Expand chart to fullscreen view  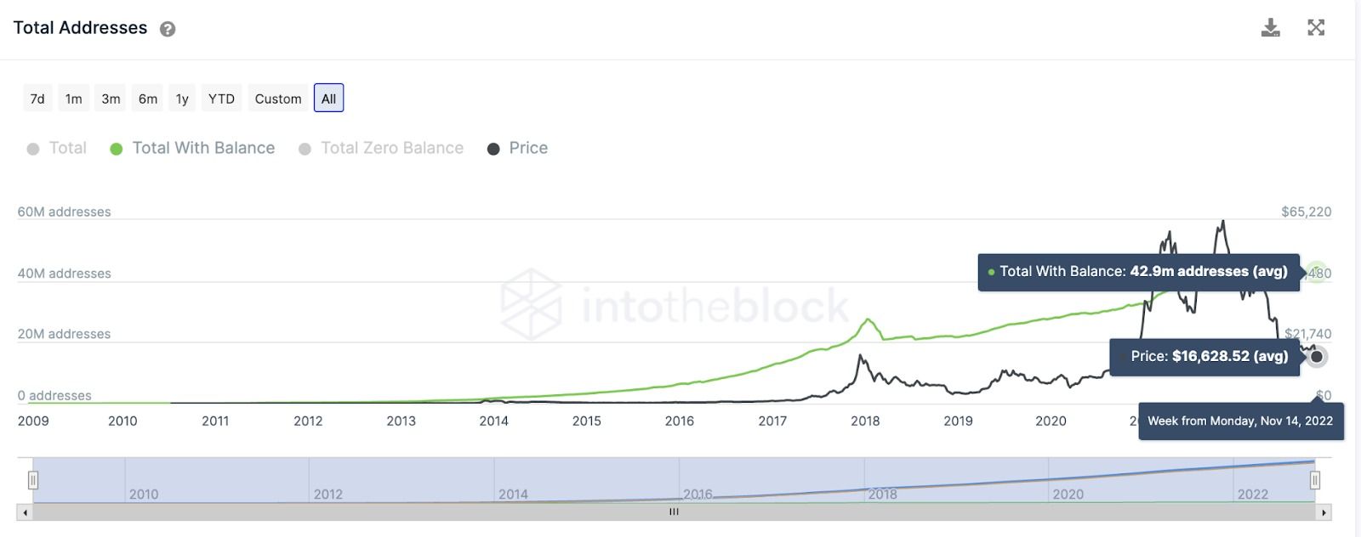[x=1316, y=28]
